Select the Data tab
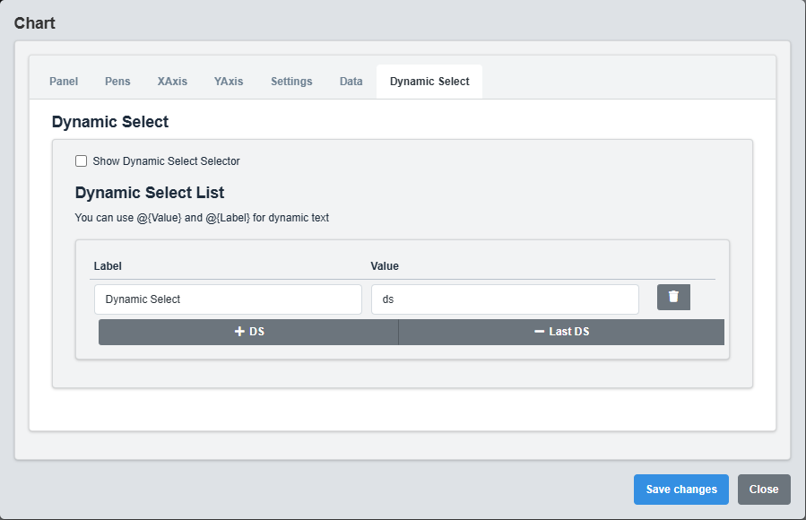The image size is (806, 520). pyautogui.click(x=351, y=81)
